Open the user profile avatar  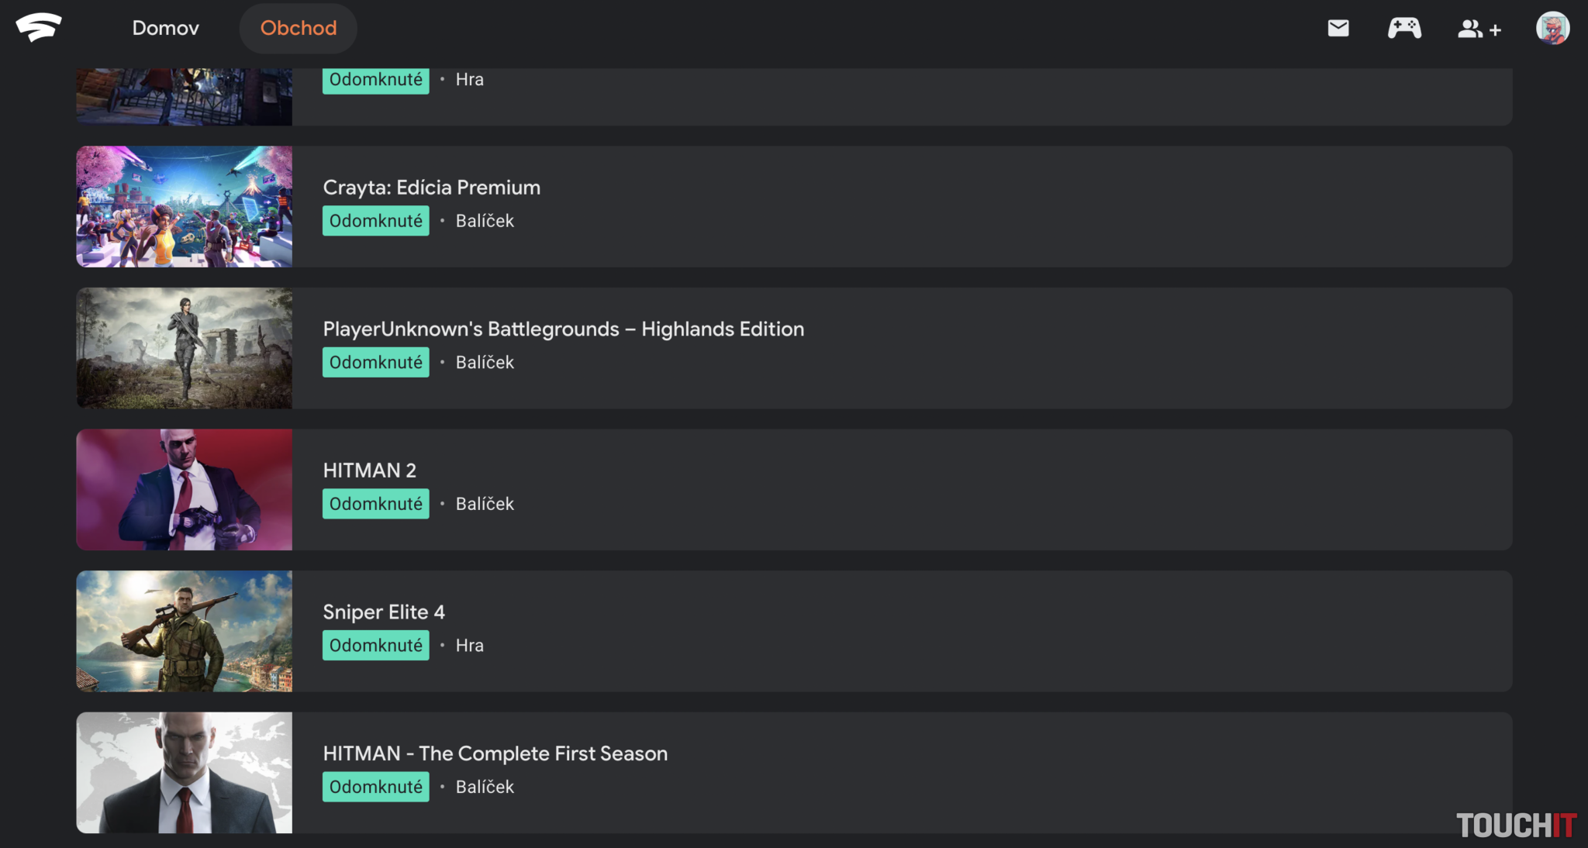1552,29
